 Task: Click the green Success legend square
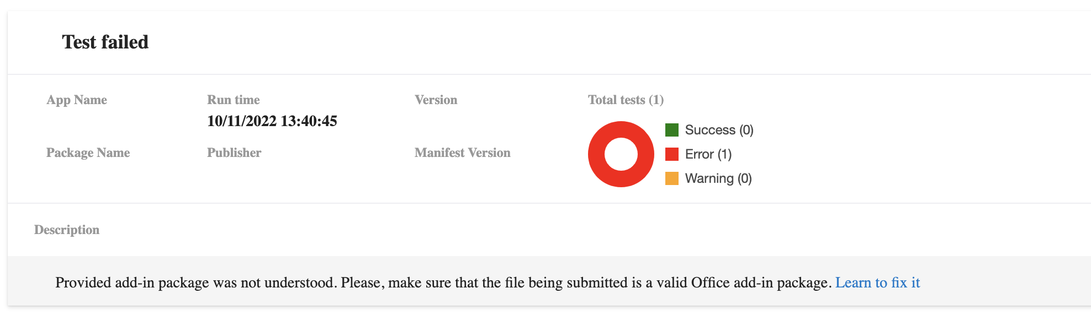[x=672, y=129]
